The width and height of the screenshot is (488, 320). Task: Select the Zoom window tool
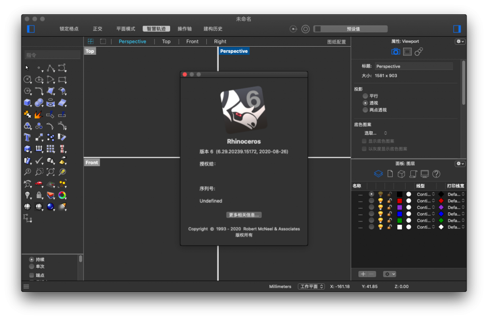[x=39, y=171]
